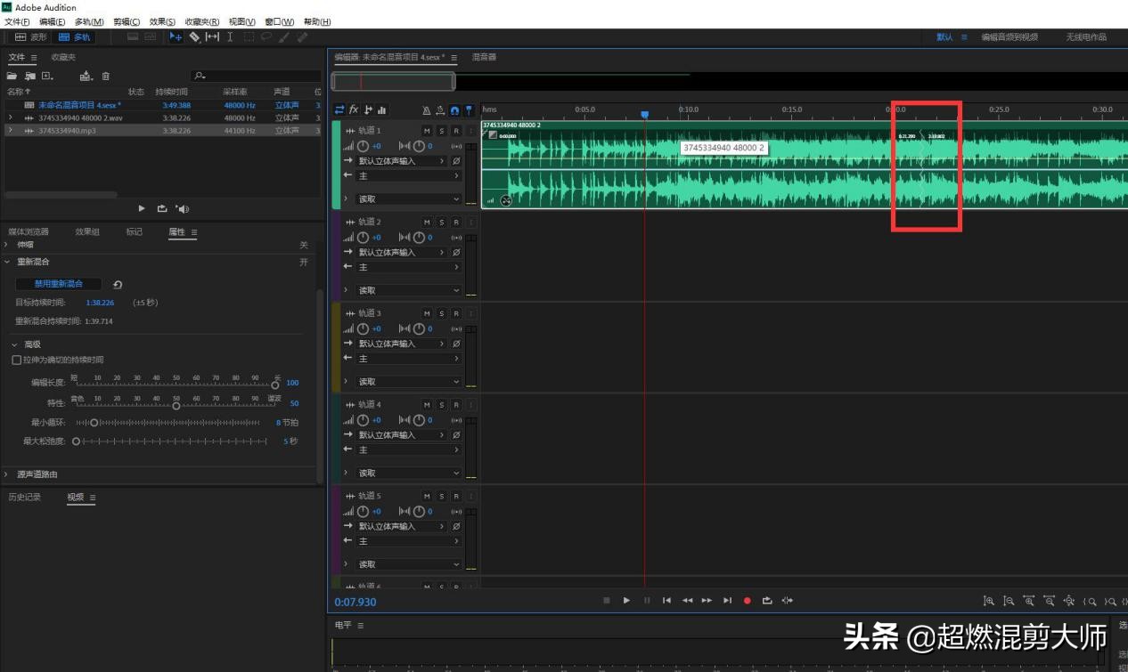This screenshot has height=672, width=1128.
Task: Enable the 拉伸为确切的持续时间 checkbox
Action: (x=16, y=360)
